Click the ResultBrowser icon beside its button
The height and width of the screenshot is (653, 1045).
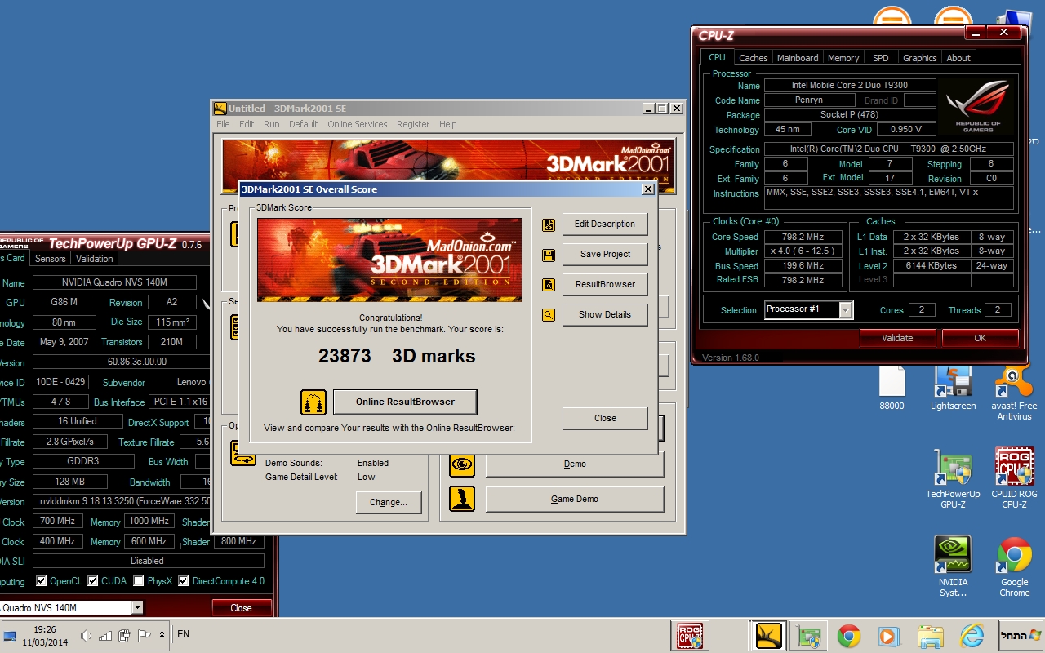549,286
